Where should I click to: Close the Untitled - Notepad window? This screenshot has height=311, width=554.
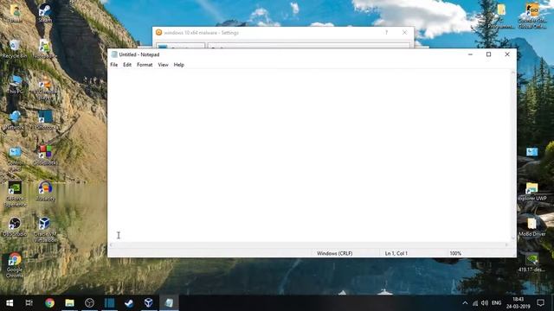click(507, 54)
